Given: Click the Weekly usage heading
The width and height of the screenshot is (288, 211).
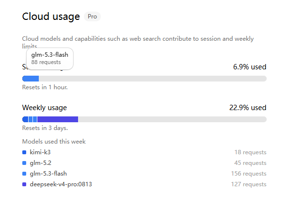Looking at the screenshot, I should click(45, 108).
